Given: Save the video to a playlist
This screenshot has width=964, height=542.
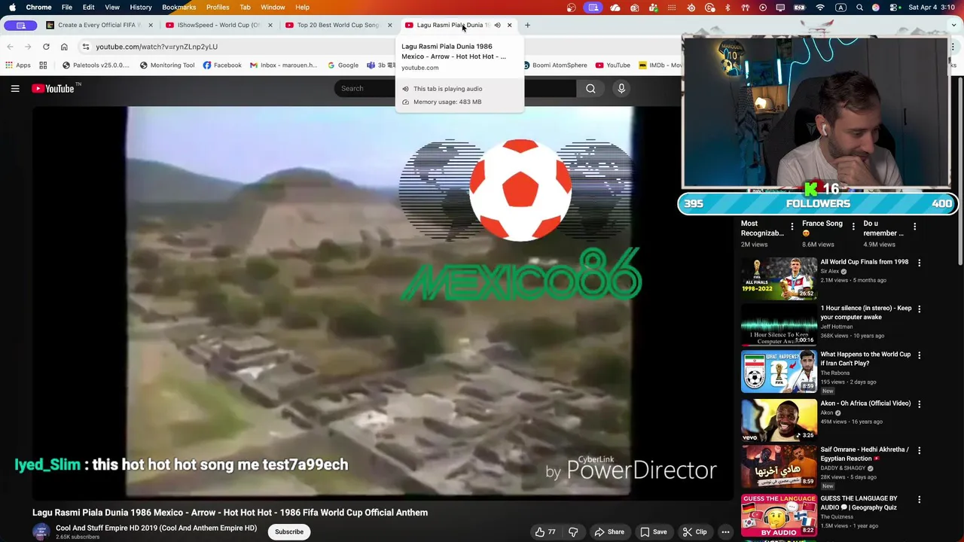Looking at the screenshot, I should click(653, 532).
